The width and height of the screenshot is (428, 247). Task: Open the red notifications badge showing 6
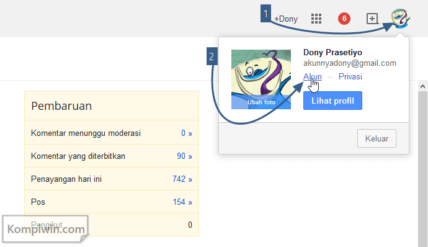(x=344, y=19)
